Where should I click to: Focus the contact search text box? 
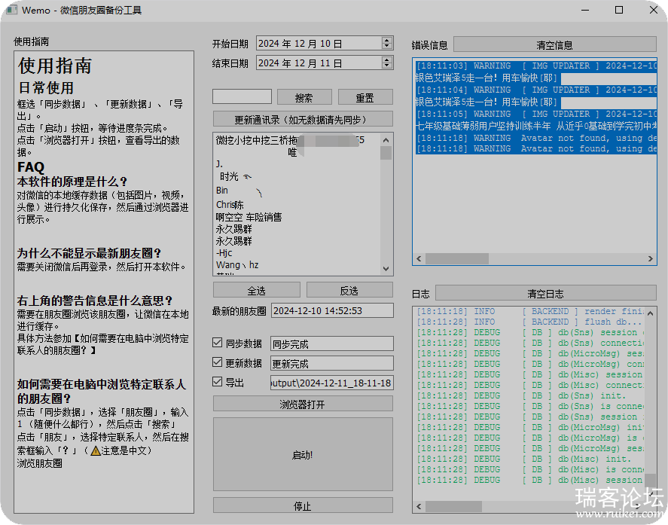click(242, 96)
